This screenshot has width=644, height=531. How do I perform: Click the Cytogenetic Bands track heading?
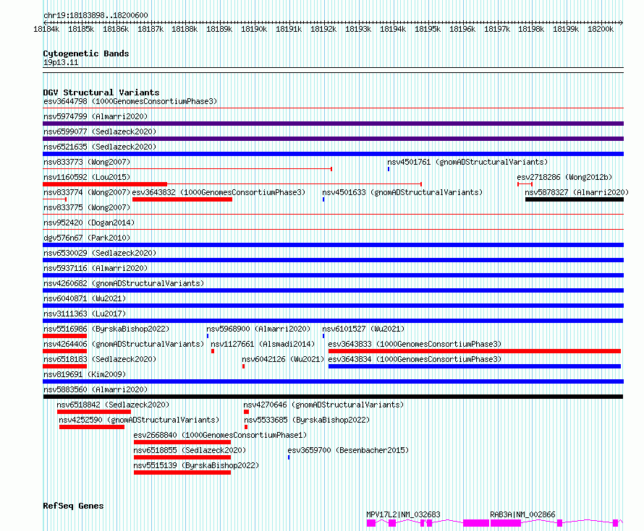(x=86, y=53)
